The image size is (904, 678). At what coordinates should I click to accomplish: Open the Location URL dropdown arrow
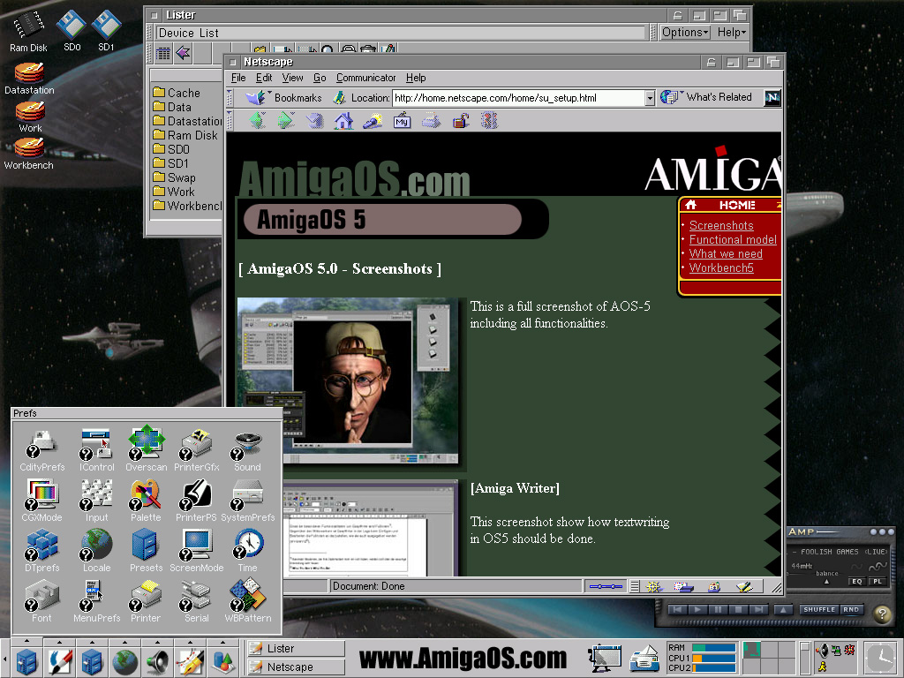click(651, 98)
